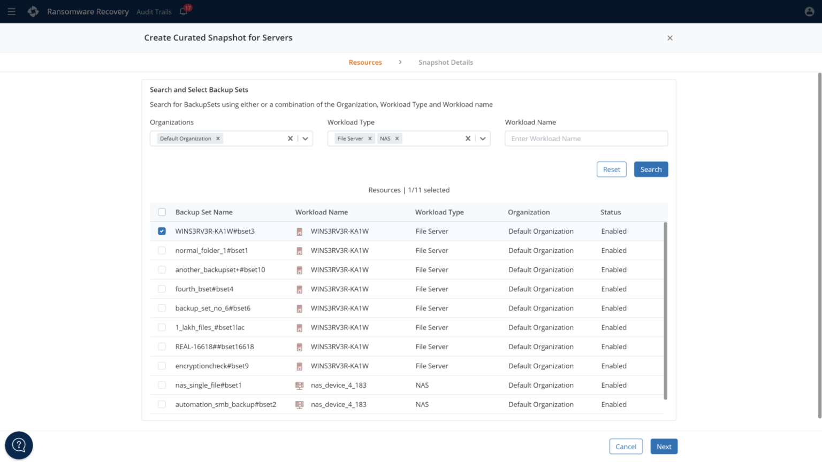Screen dimensions: 822x462
Task: Check the nas_single_file#bset1 row
Action: 162,386
